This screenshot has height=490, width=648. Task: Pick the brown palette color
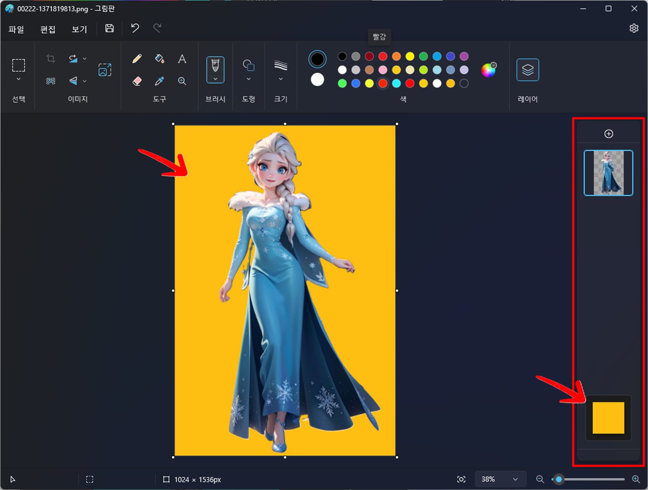[369, 70]
